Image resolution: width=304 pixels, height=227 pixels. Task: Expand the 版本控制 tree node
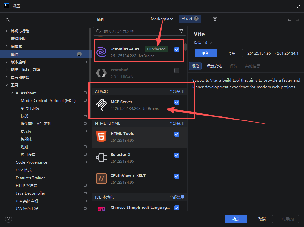(x=7, y=62)
